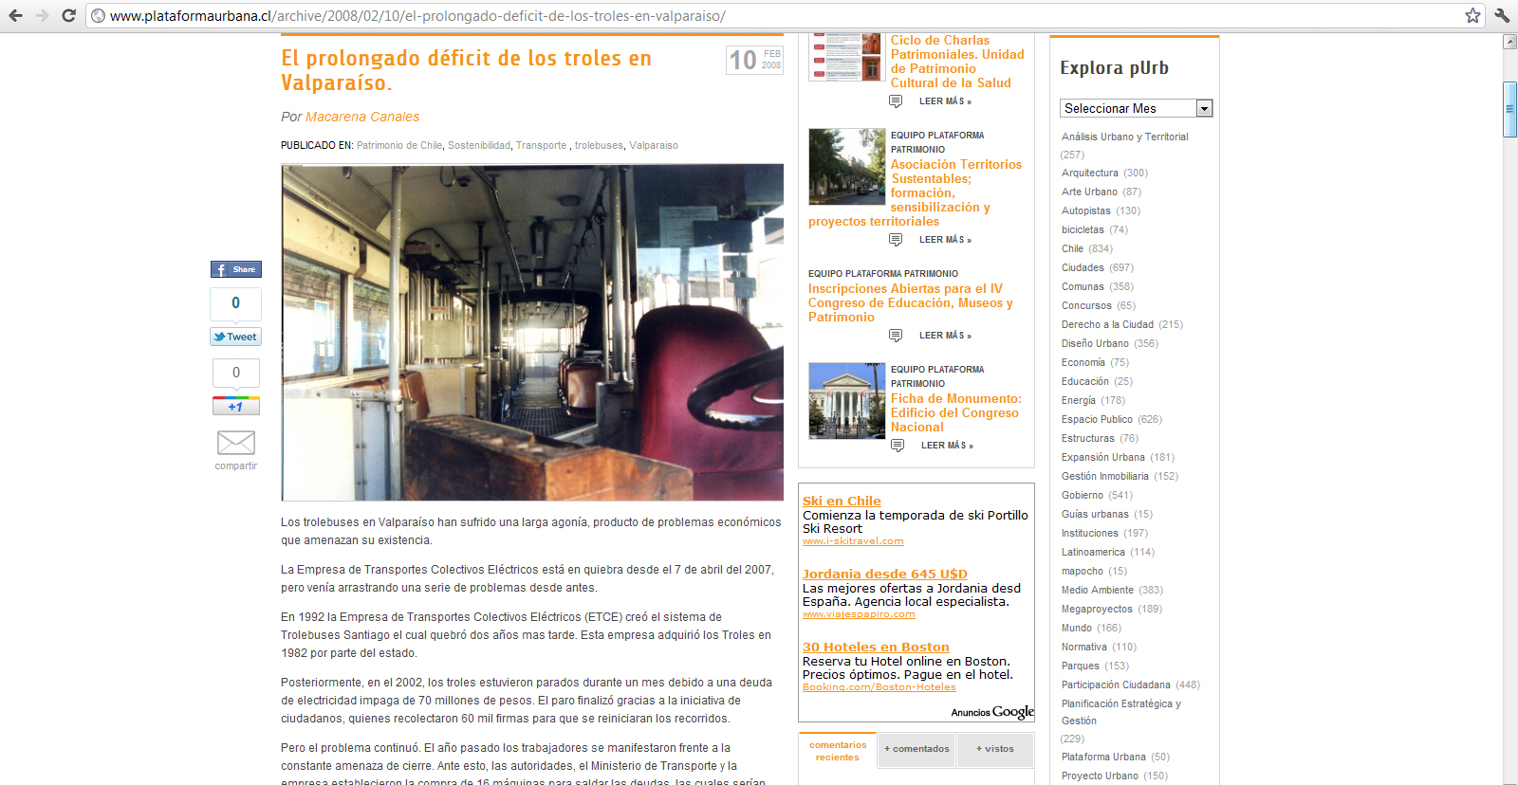Select the 'comentarios recientes' tab

pyautogui.click(x=838, y=751)
